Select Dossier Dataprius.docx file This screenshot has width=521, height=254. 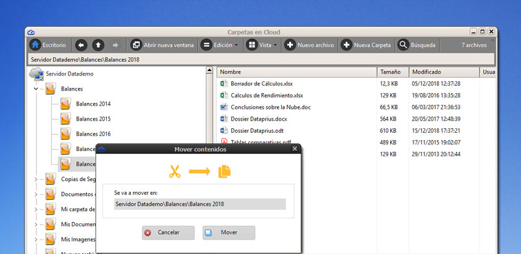[259, 119]
